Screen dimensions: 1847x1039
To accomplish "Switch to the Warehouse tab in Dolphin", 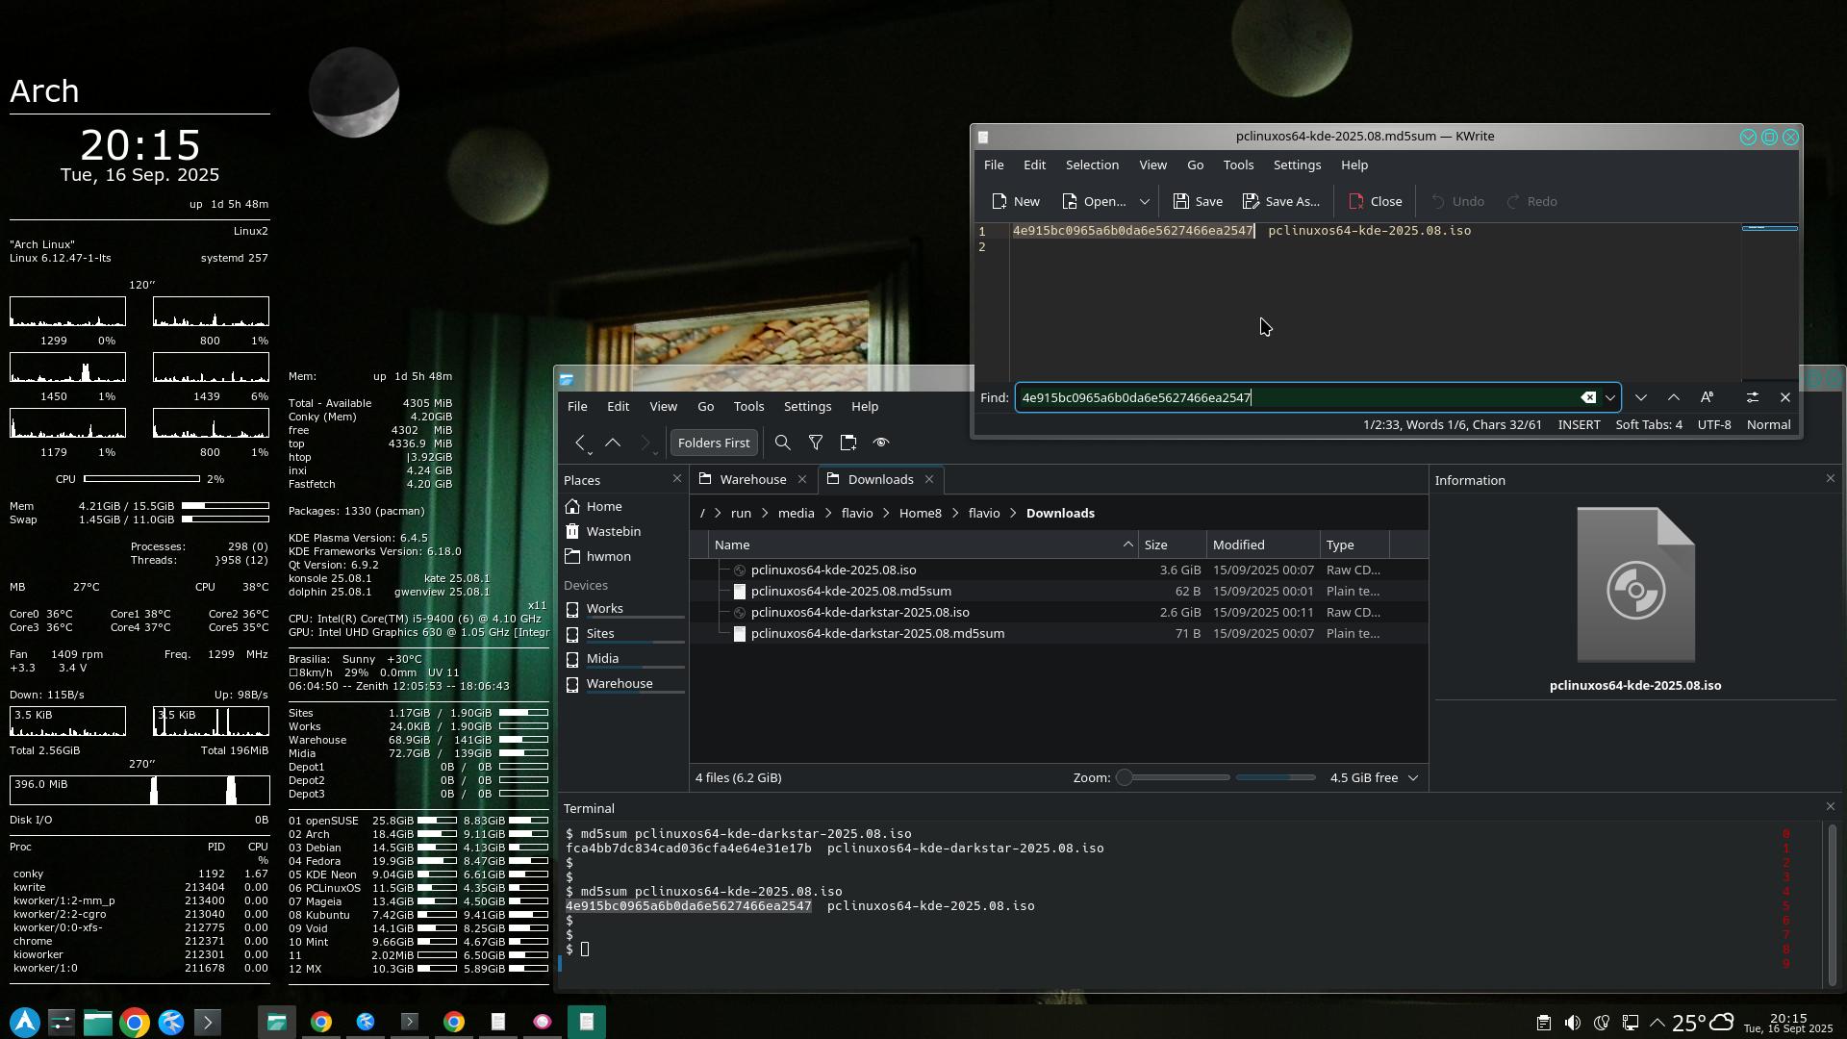I will 752,479.
